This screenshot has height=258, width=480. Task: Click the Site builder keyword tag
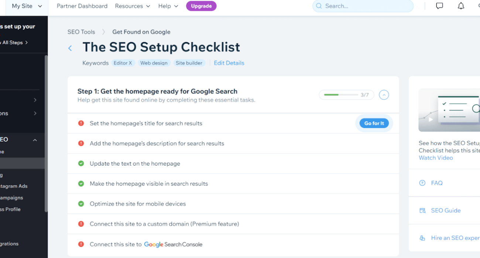coord(189,63)
